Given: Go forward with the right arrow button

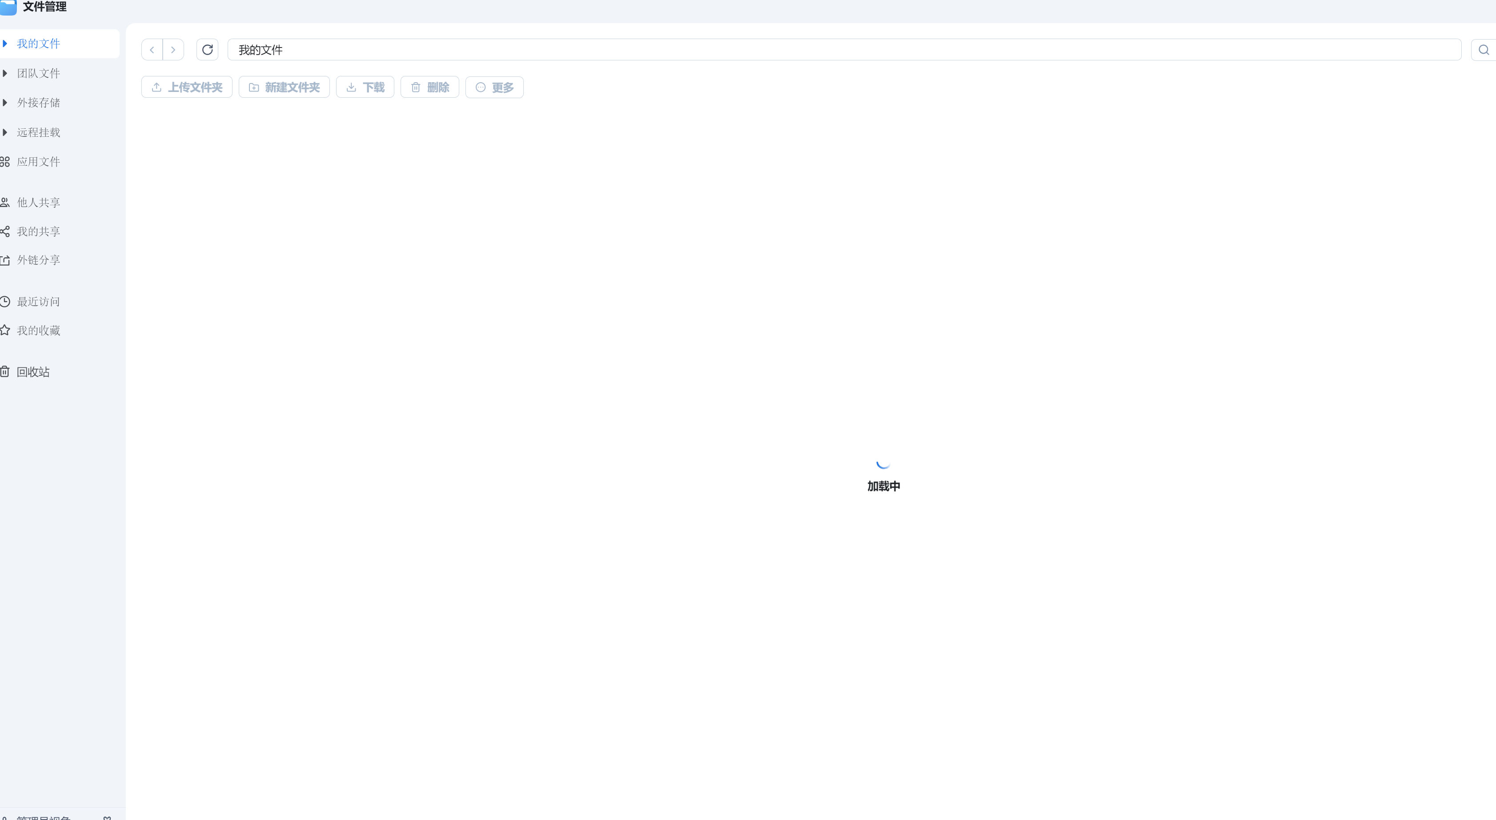Looking at the screenshot, I should click(x=173, y=50).
